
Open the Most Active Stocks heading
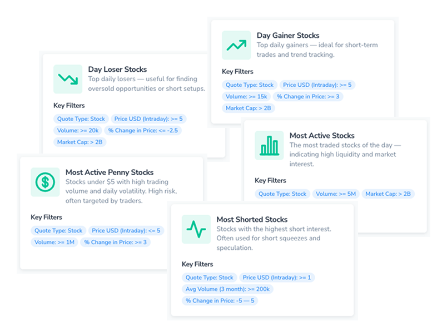(x=321, y=136)
